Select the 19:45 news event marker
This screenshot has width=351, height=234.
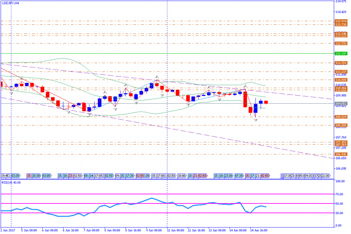point(5,176)
